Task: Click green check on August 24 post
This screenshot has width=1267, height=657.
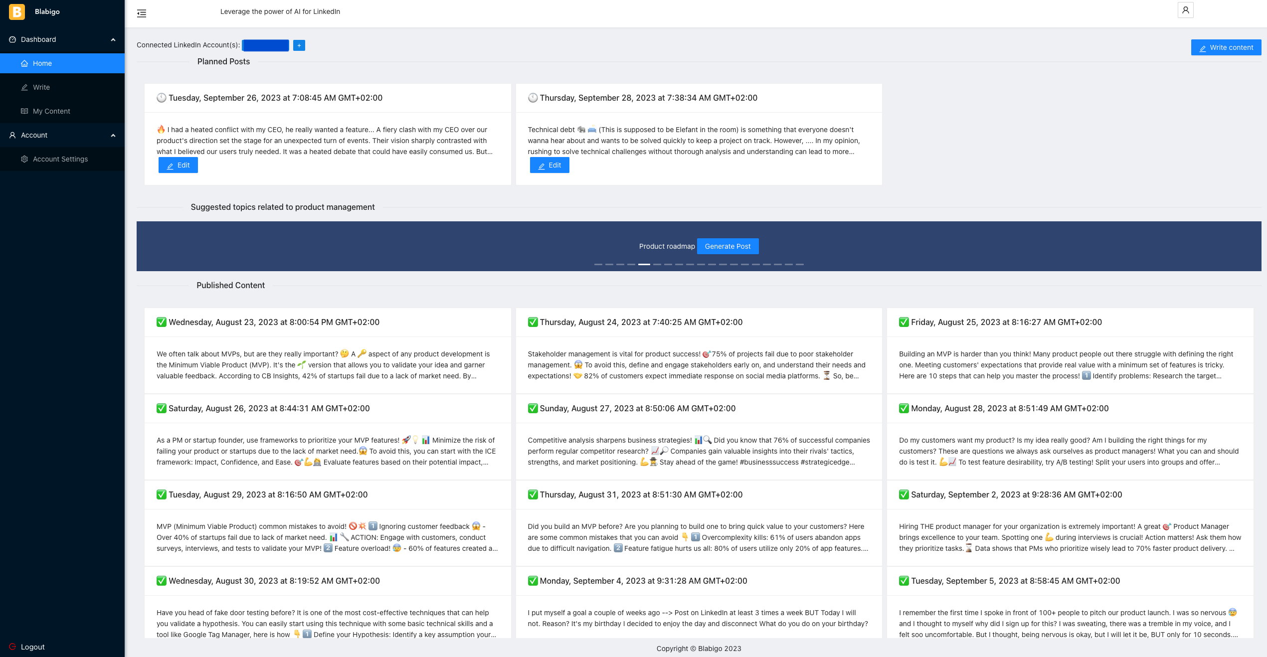Action: [533, 322]
